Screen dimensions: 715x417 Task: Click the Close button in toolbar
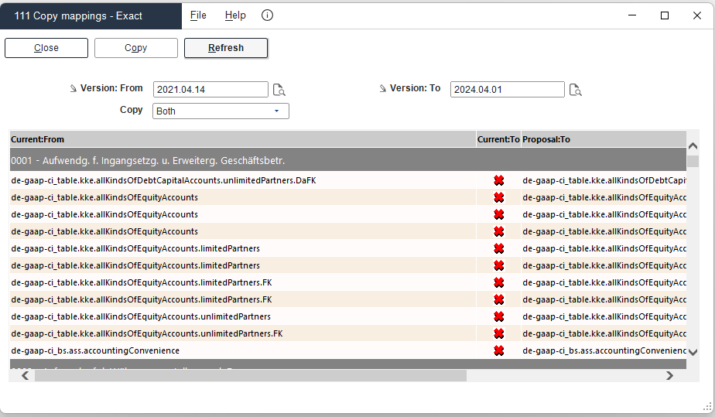pyautogui.click(x=46, y=48)
